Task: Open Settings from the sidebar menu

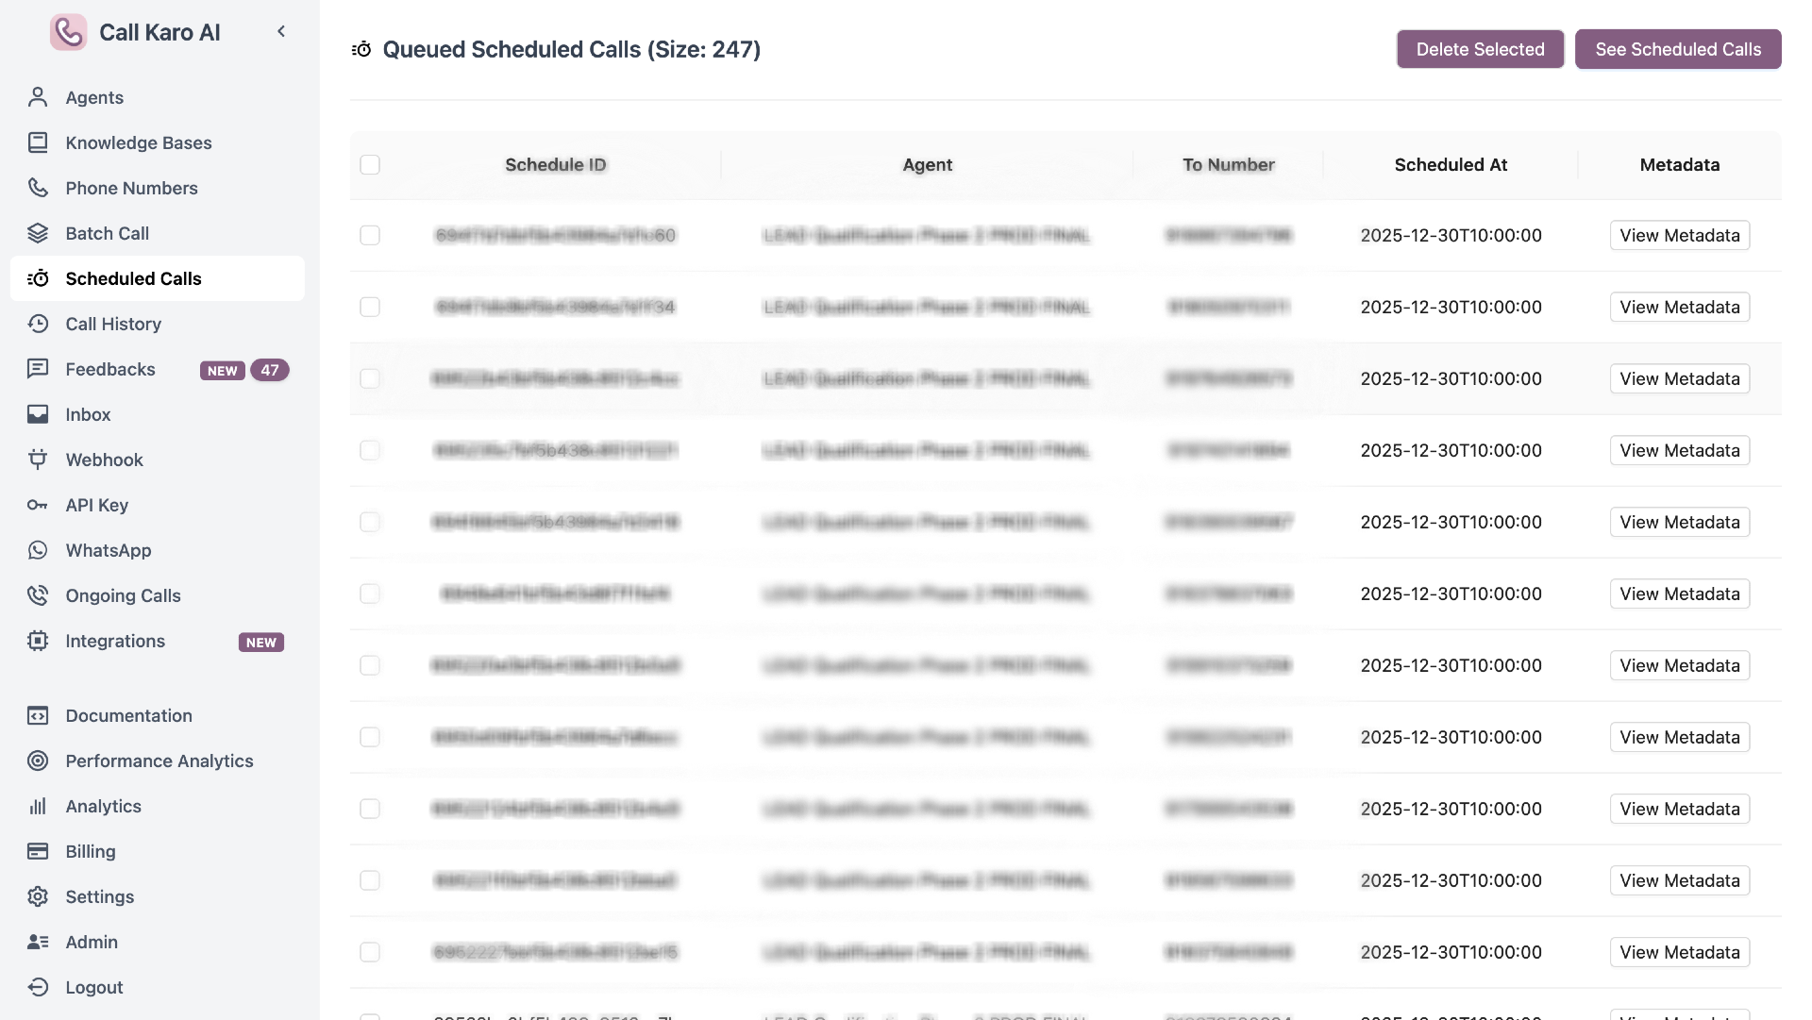Action: coord(100,896)
